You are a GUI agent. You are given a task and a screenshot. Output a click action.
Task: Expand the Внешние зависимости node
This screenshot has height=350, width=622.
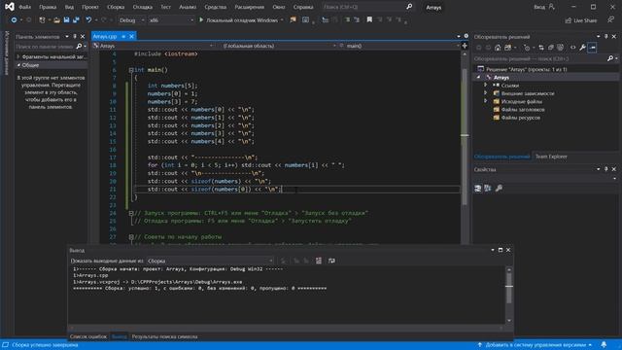[486, 93]
